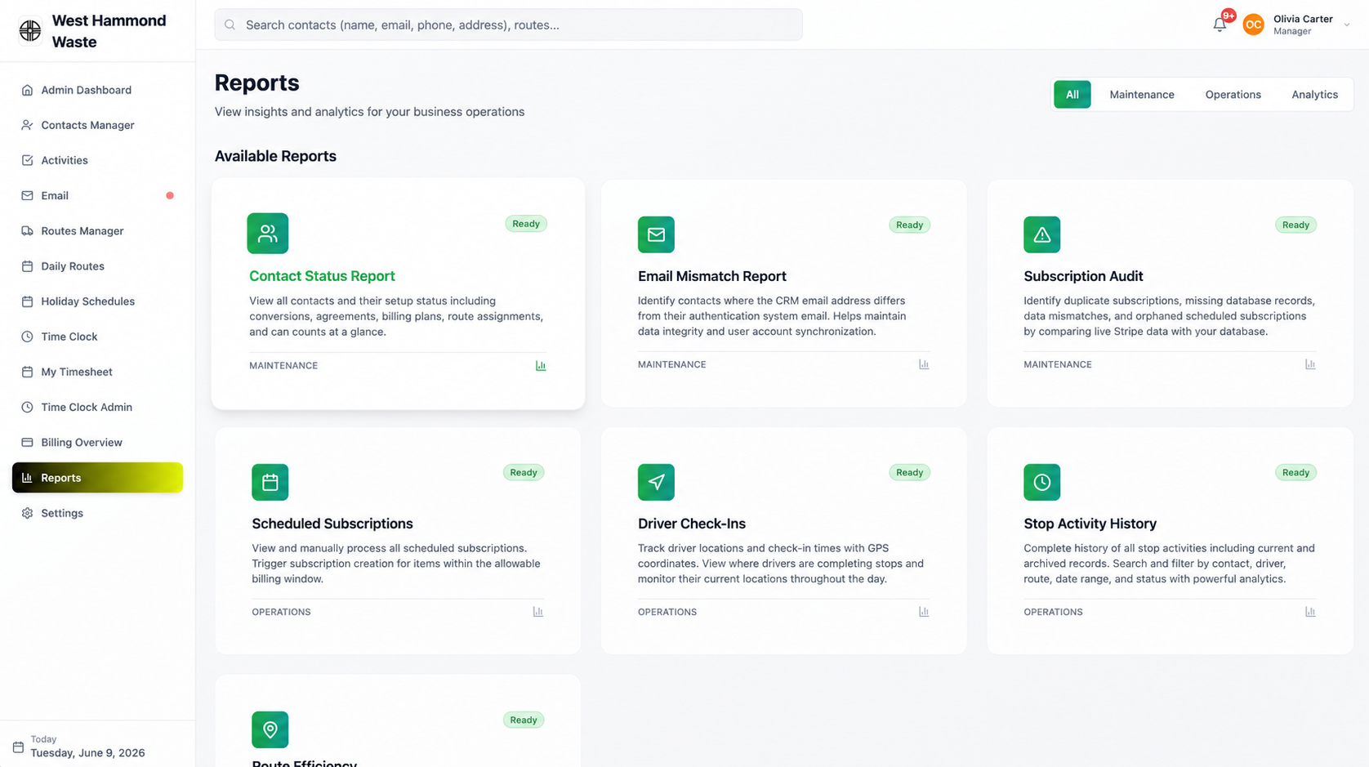Open the Scheduled Subscriptions report title
The height and width of the screenshot is (767, 1369).
click(332, 524)
